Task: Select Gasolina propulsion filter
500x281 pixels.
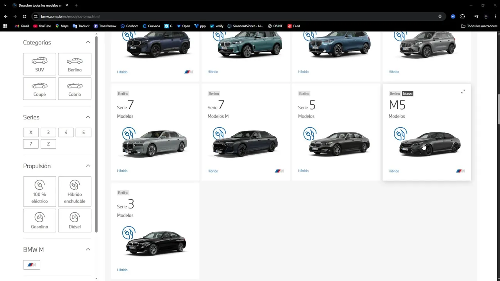Action: [x=39, y=221]
